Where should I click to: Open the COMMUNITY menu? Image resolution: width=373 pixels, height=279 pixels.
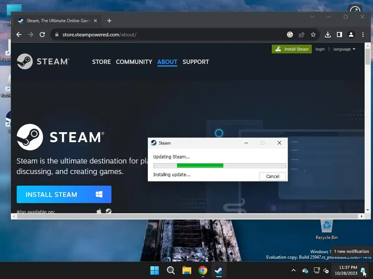[x=134, y=62]
